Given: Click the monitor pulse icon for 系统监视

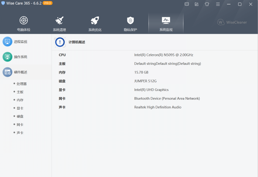Looking at the screenshot, I should point(166,20).
